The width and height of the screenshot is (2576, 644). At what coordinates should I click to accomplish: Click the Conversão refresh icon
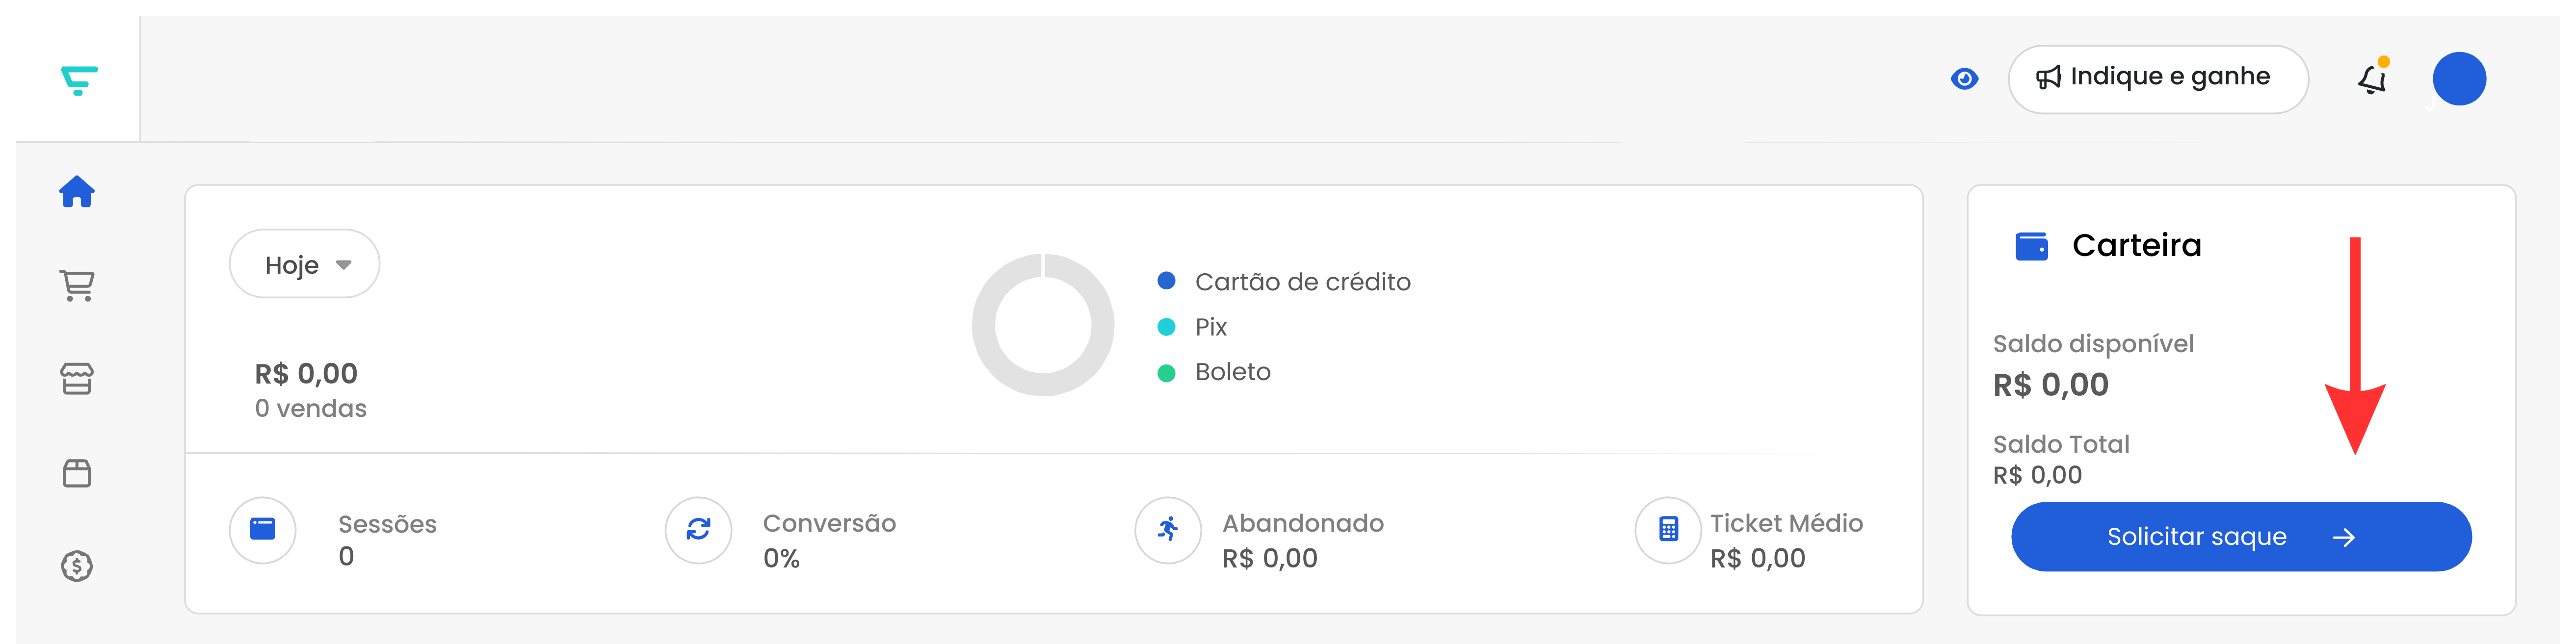point(699,530)
